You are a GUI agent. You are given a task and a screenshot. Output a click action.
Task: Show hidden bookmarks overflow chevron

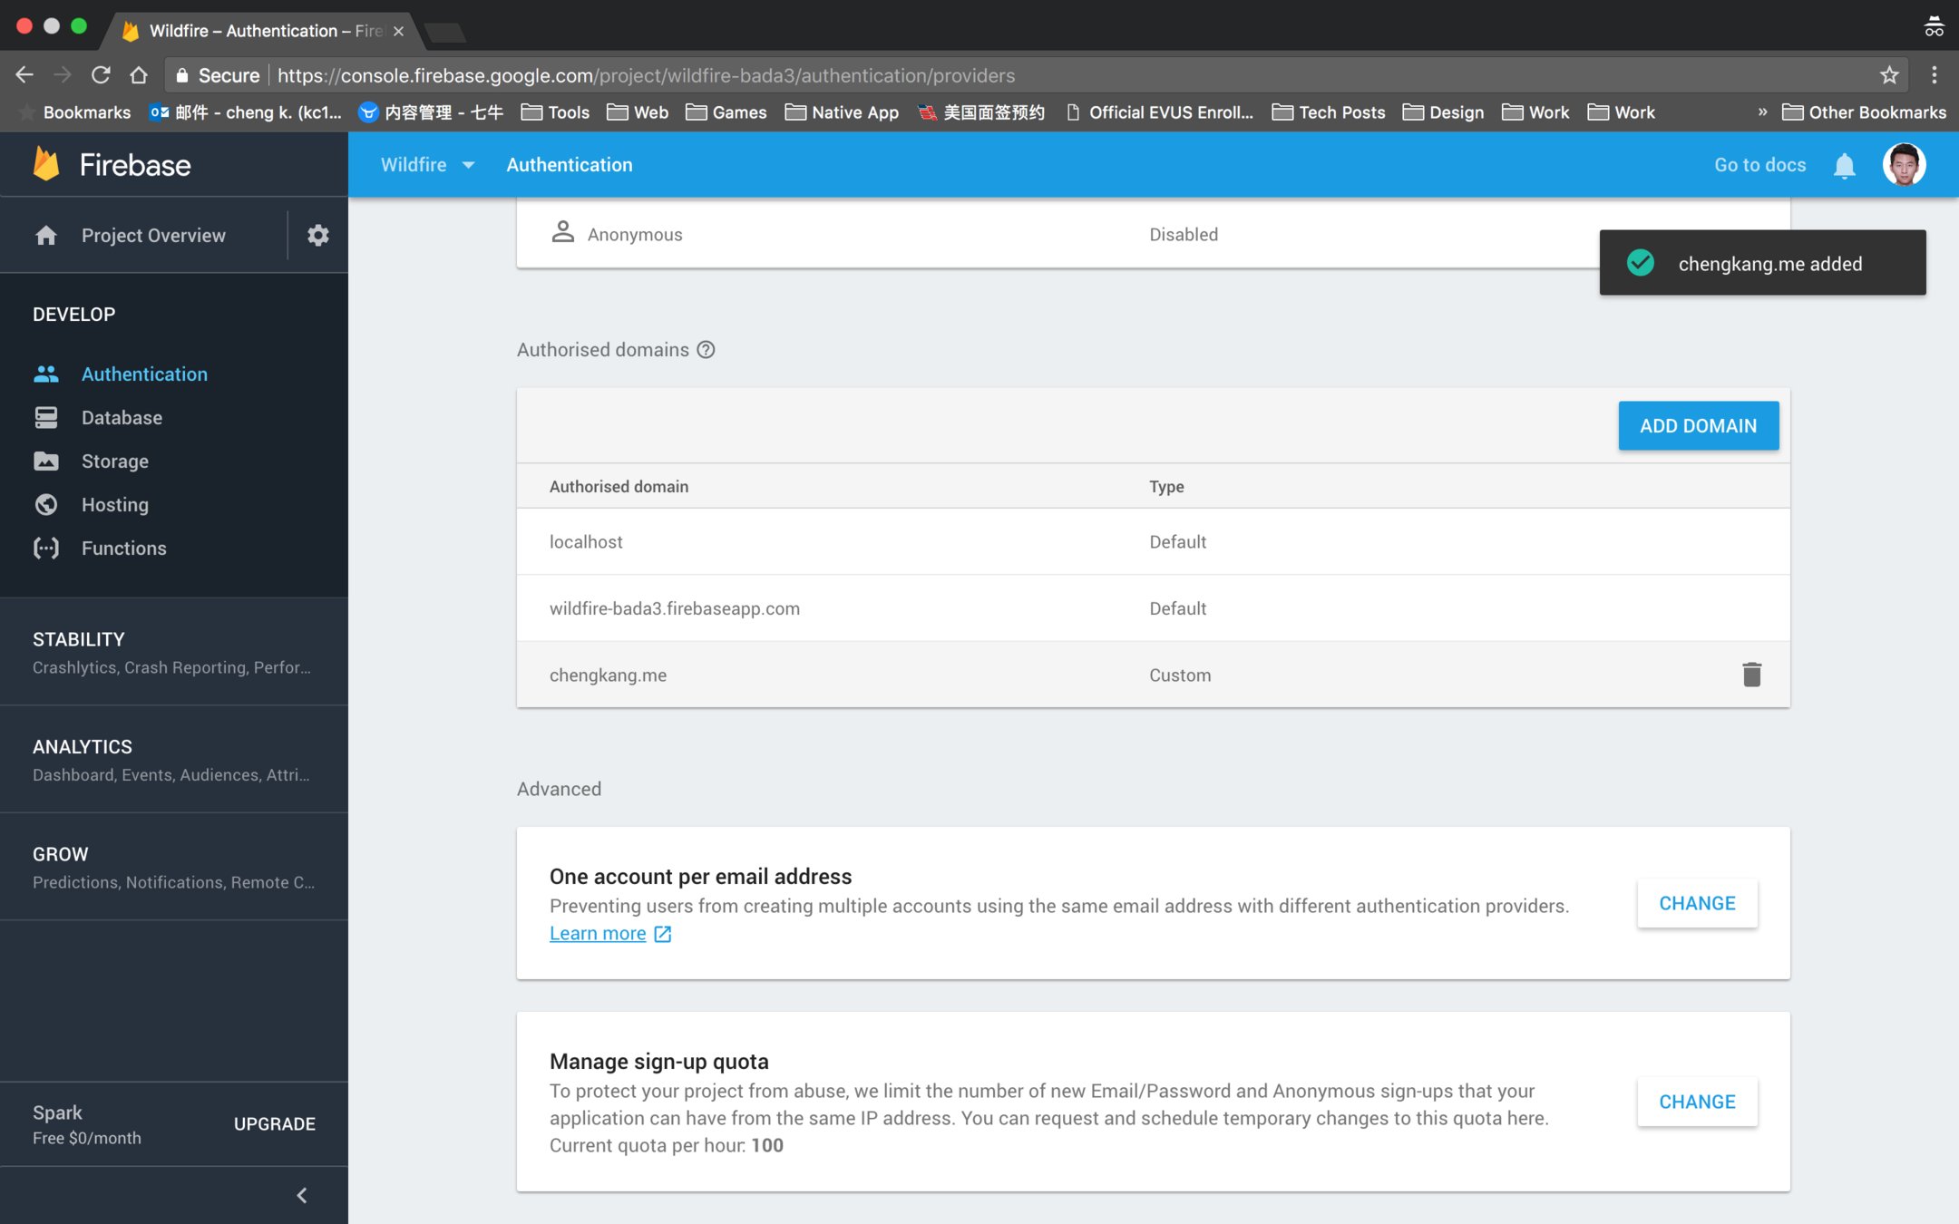[x=1762, y=112]
